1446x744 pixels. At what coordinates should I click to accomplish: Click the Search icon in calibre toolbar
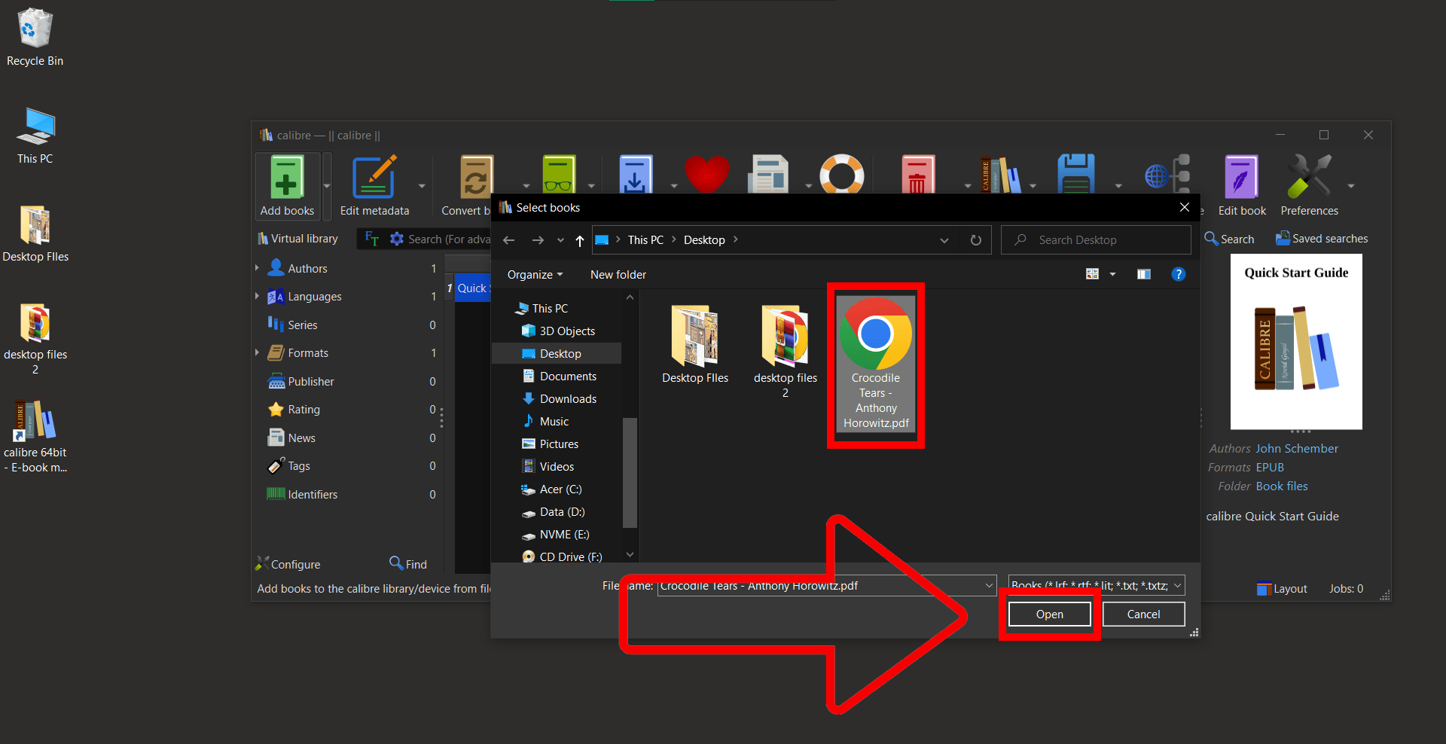pos(1211,238)
